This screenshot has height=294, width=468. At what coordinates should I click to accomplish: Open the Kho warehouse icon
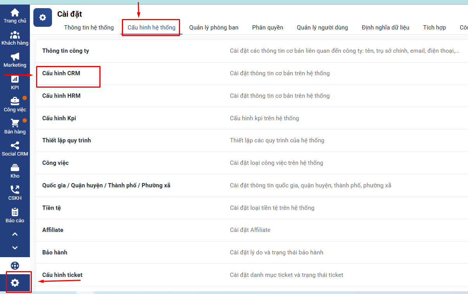pos(15,168)
